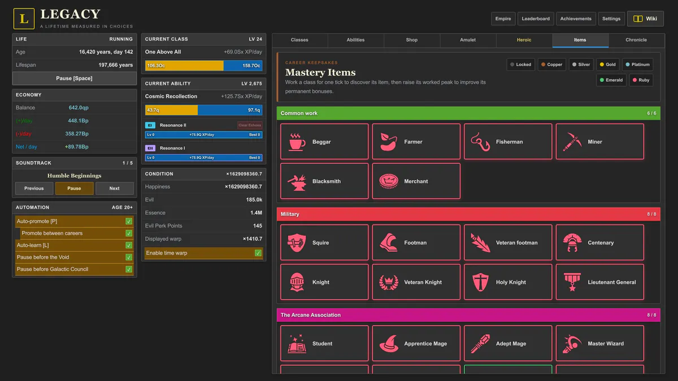Uncheck Promote between careers
Viewport: 678px width, 381px height.
pos(129,233)
